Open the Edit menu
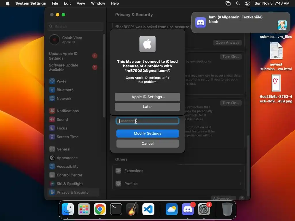Image resolution: width=295 pixels, height=221 pixels. pyautogui.click(x=67, y=3)
